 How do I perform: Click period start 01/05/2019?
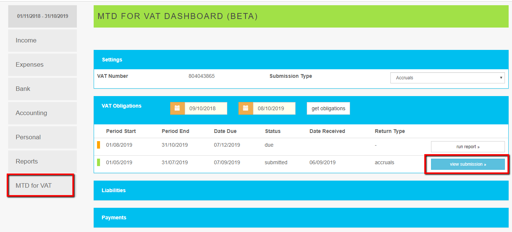119,162
